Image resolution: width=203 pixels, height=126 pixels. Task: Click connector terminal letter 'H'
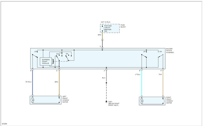(161, 71)
